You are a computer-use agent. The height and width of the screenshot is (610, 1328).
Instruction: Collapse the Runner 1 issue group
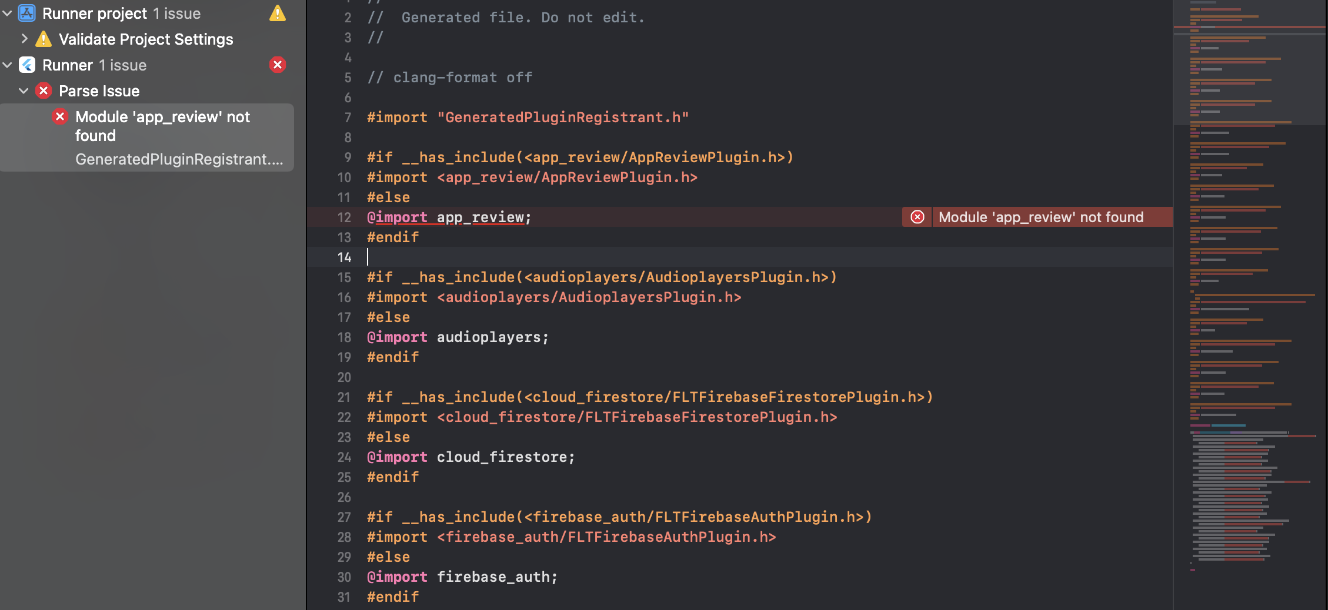pos(8,65)
